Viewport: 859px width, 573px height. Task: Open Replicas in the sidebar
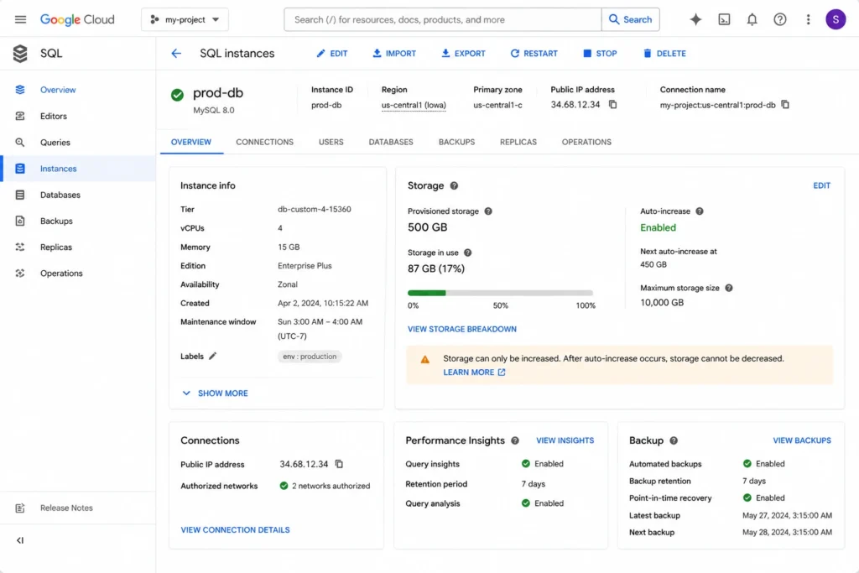pos(78,247)
